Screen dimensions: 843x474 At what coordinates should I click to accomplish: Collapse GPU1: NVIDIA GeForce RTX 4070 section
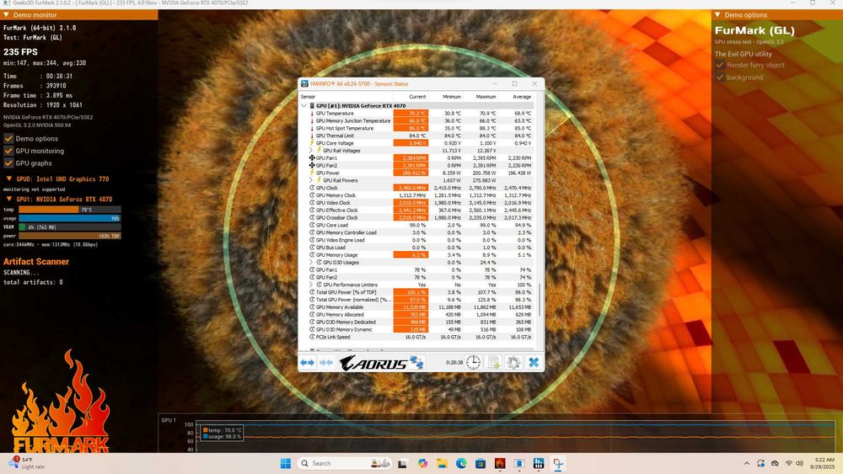click(x=9, y=200)
